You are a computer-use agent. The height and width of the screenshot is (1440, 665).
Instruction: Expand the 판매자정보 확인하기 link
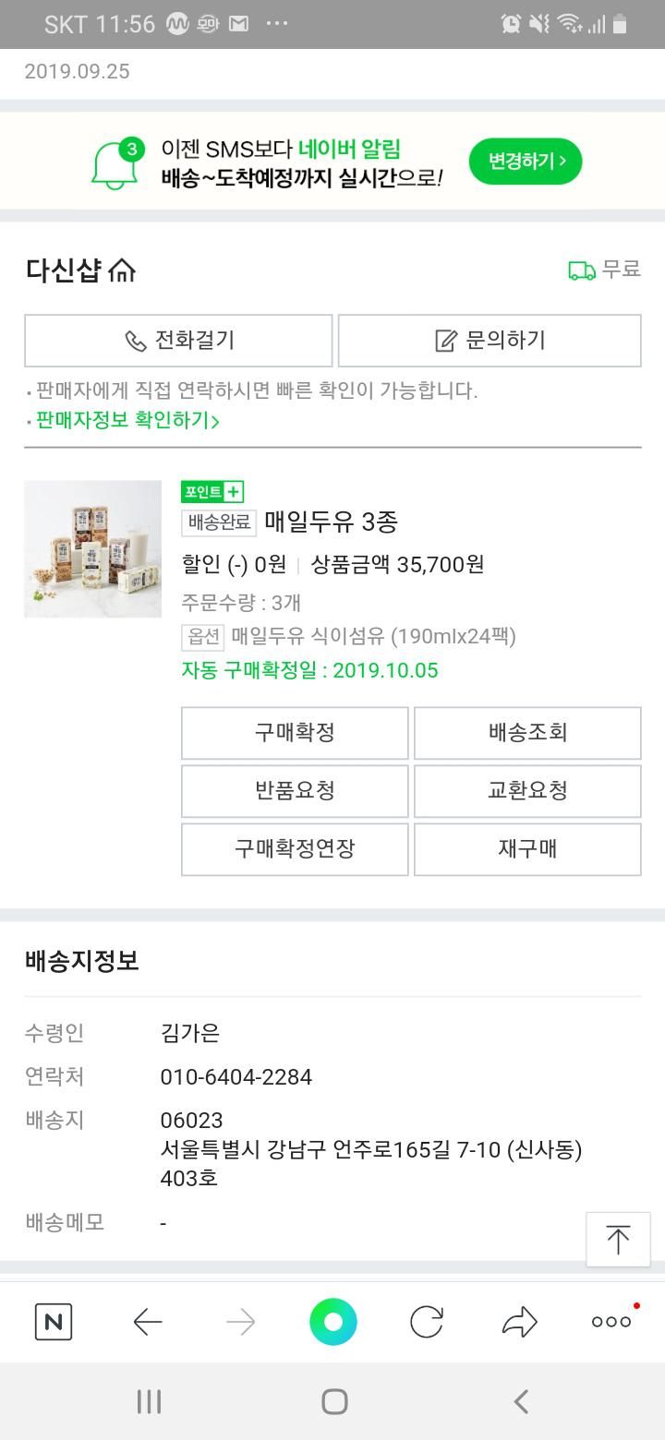pos(127,421)
